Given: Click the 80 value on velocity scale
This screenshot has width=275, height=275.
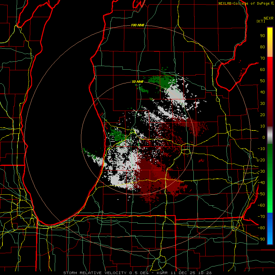Looking at the screenshot, I should click(x=262, y=47).
